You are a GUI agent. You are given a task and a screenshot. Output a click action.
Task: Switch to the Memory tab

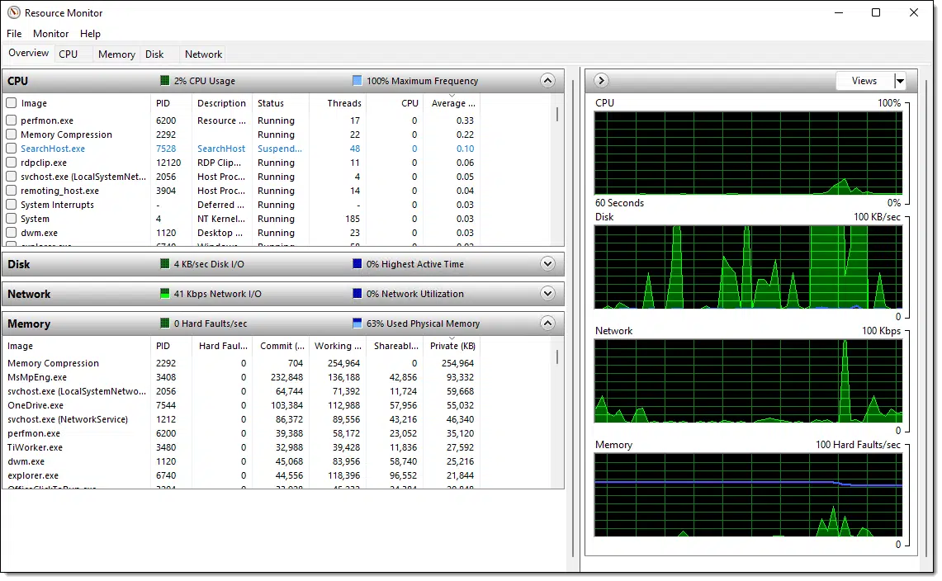[x=116, y=54]
